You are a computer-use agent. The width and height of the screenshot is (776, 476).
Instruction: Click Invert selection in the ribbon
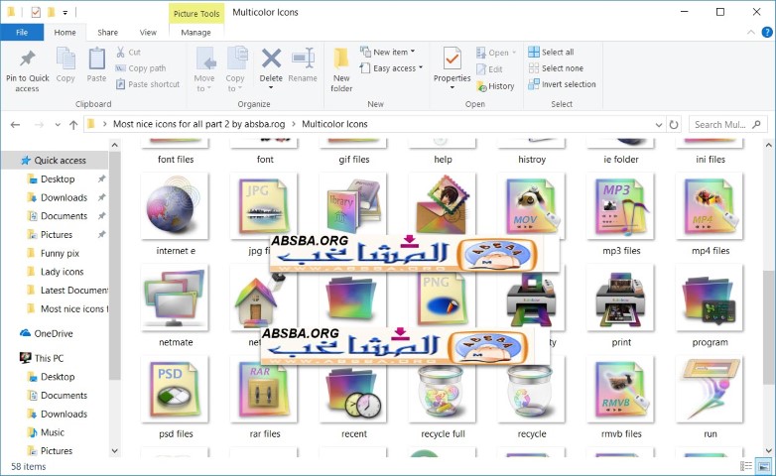[562, 84]
